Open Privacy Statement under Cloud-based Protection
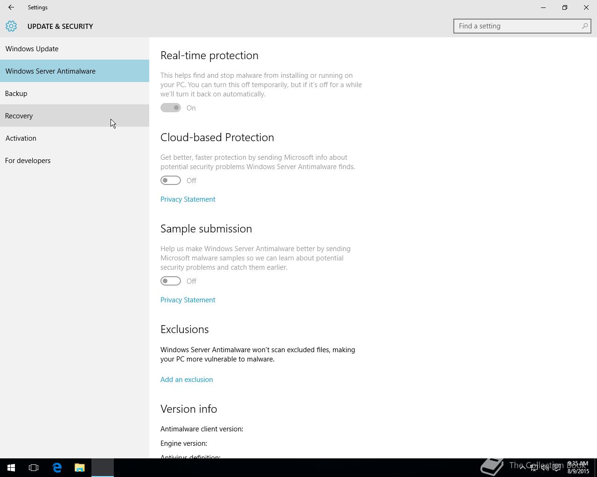This screenshot has width=597, height=477. coord(188,199)
